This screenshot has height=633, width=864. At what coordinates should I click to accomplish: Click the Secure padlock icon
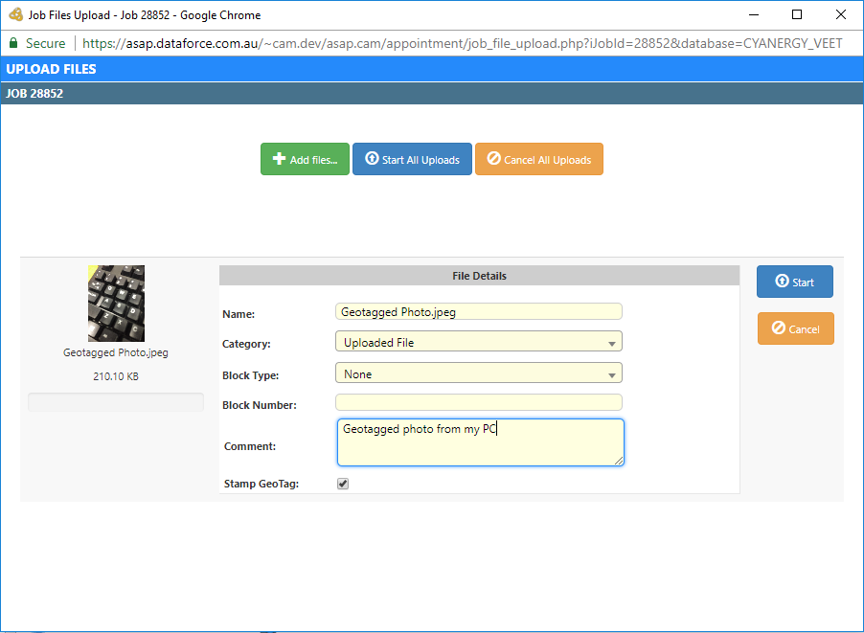click(13, 43)
